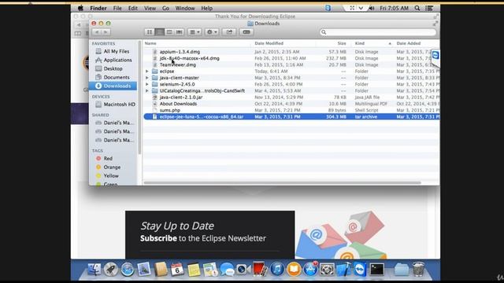Viewport: 504px width, 283px height.
Task: Select the Orange tag
Action: [x=113, y=167]
